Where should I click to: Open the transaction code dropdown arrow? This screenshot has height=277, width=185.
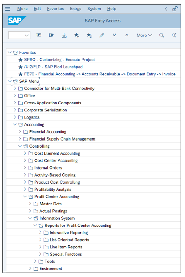(27, 35)
